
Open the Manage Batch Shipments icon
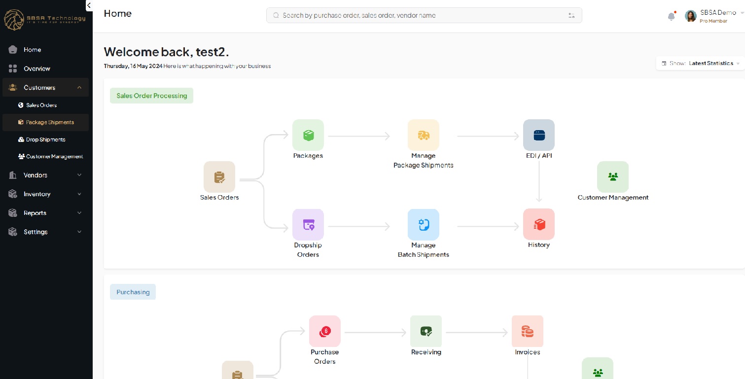(423, 224)
